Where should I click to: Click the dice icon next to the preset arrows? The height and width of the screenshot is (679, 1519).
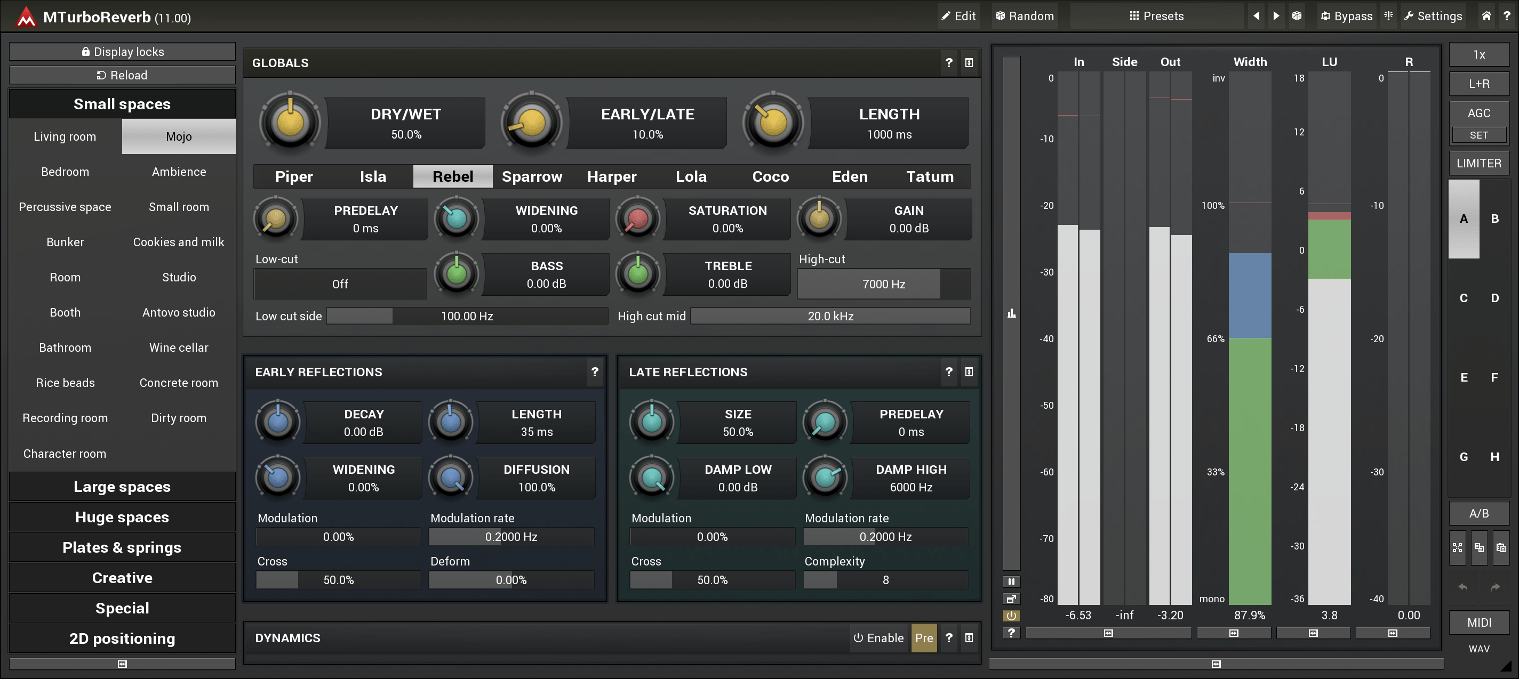click(x=1297, y=16)
